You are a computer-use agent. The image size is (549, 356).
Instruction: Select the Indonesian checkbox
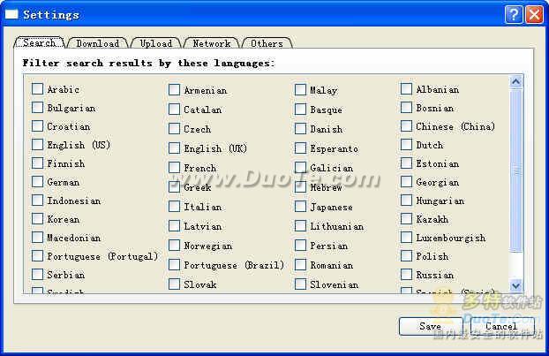point(37,200)
